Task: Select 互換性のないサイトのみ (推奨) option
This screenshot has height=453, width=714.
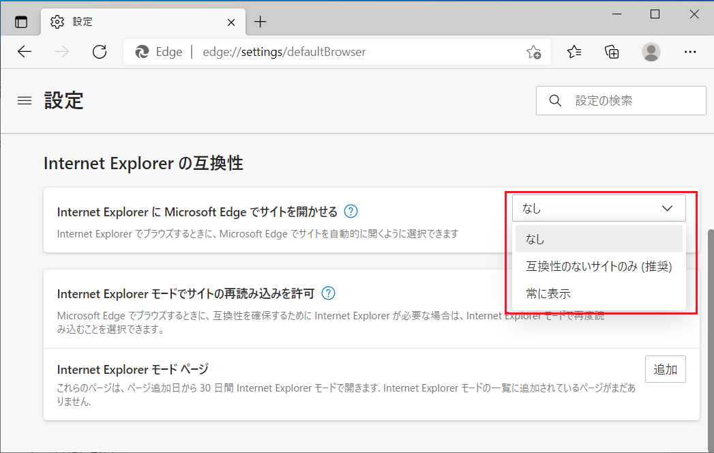Action: tap(599, 266)
